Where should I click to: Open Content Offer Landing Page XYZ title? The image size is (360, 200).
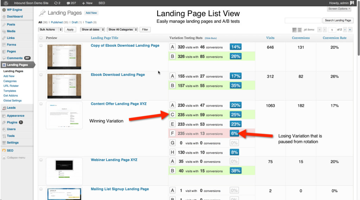click(119, 104)
